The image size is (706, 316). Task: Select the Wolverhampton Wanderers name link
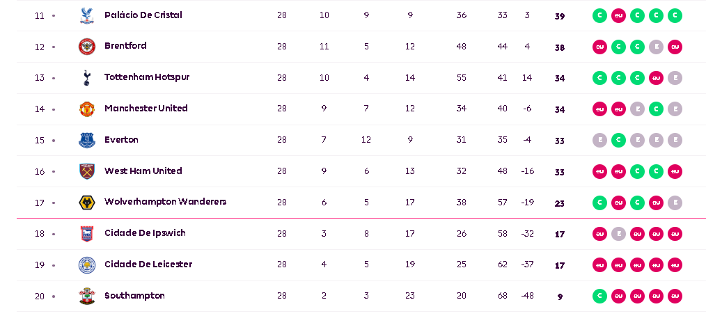tap(165, 202)
